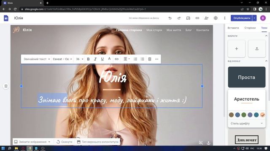Toggle italic formatting
Screen dimensions: 270x151
(95, 59)
